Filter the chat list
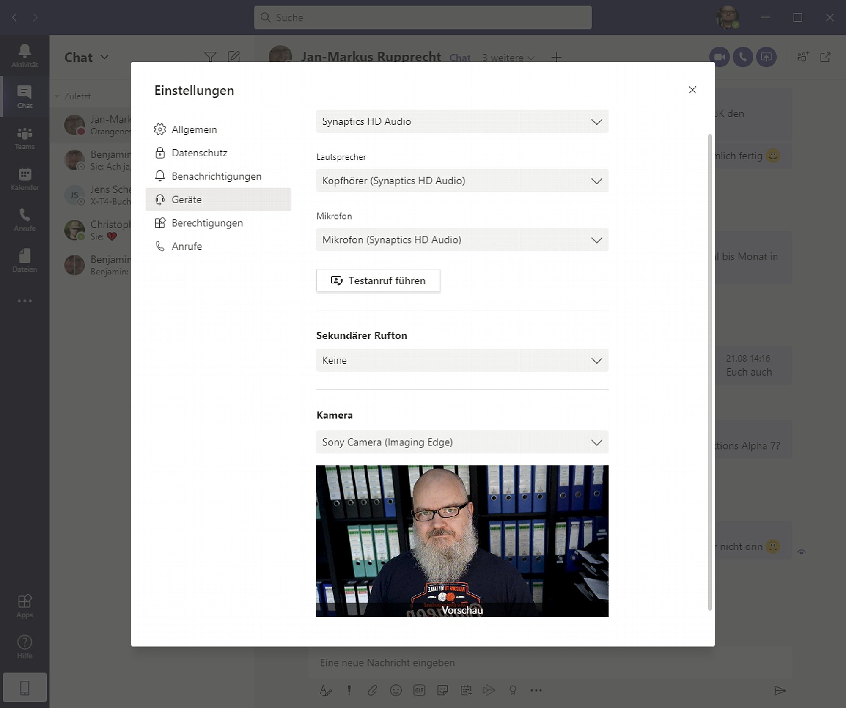This screenshot has width=846, height=708. 210,57
